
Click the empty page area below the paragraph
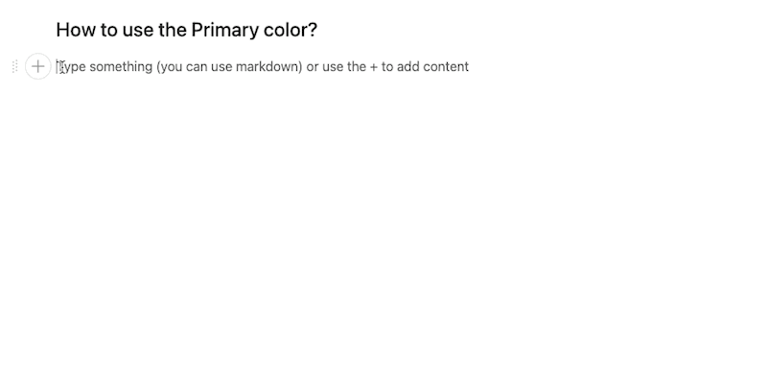tap(383, 230)
